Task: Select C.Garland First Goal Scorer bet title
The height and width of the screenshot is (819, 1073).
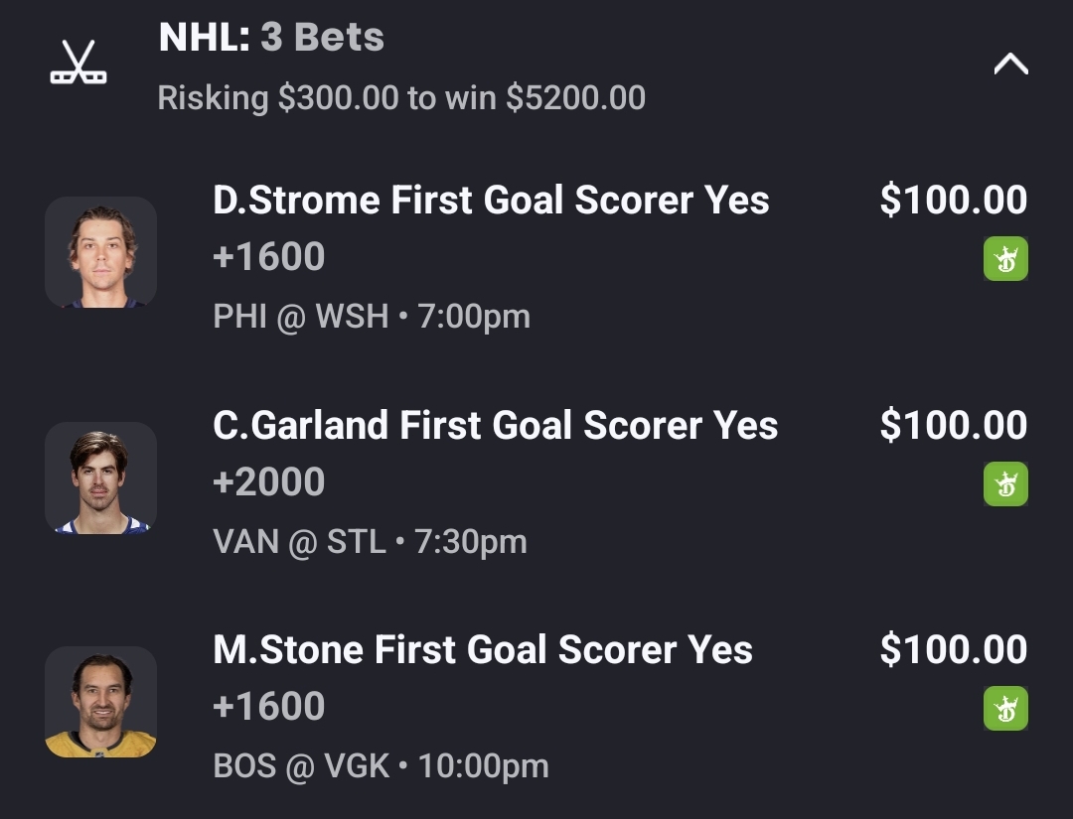Action: click(495, 426)
